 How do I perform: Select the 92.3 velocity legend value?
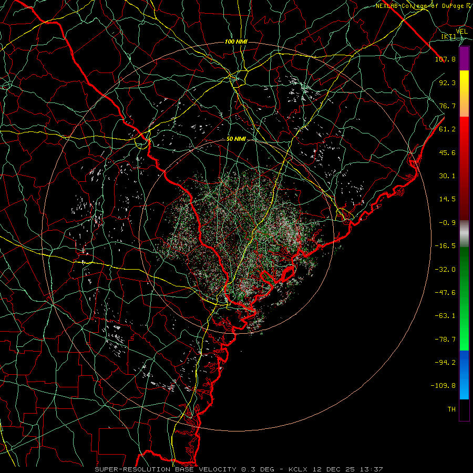coord(447,83)
